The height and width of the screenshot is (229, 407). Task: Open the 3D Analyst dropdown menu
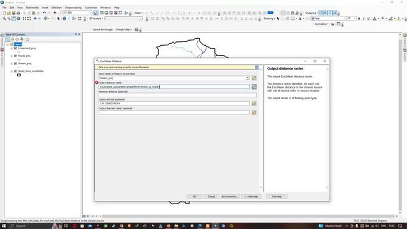[x=96, y=18]
